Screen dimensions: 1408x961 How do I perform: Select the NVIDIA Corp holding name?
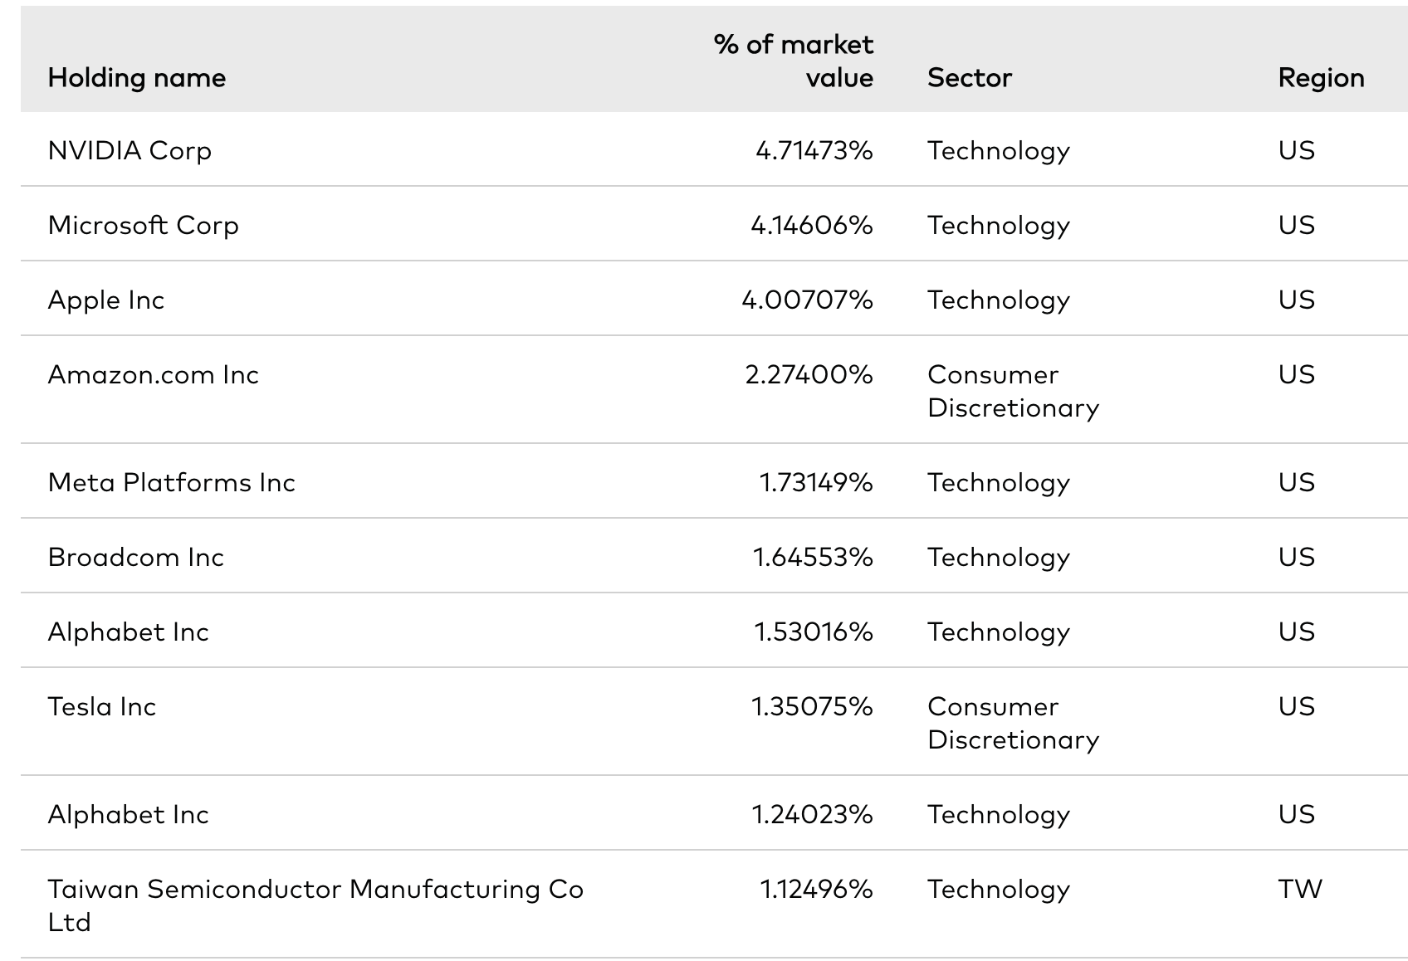130,151
